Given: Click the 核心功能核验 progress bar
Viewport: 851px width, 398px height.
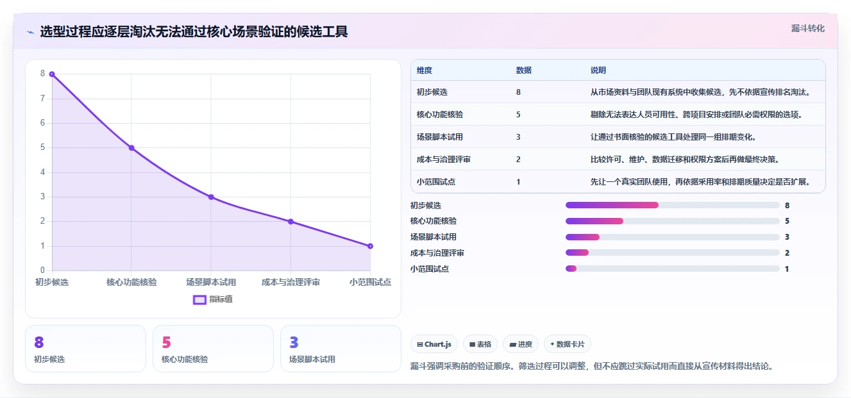Looking at the screenshot, I should (x=672, y=221).
